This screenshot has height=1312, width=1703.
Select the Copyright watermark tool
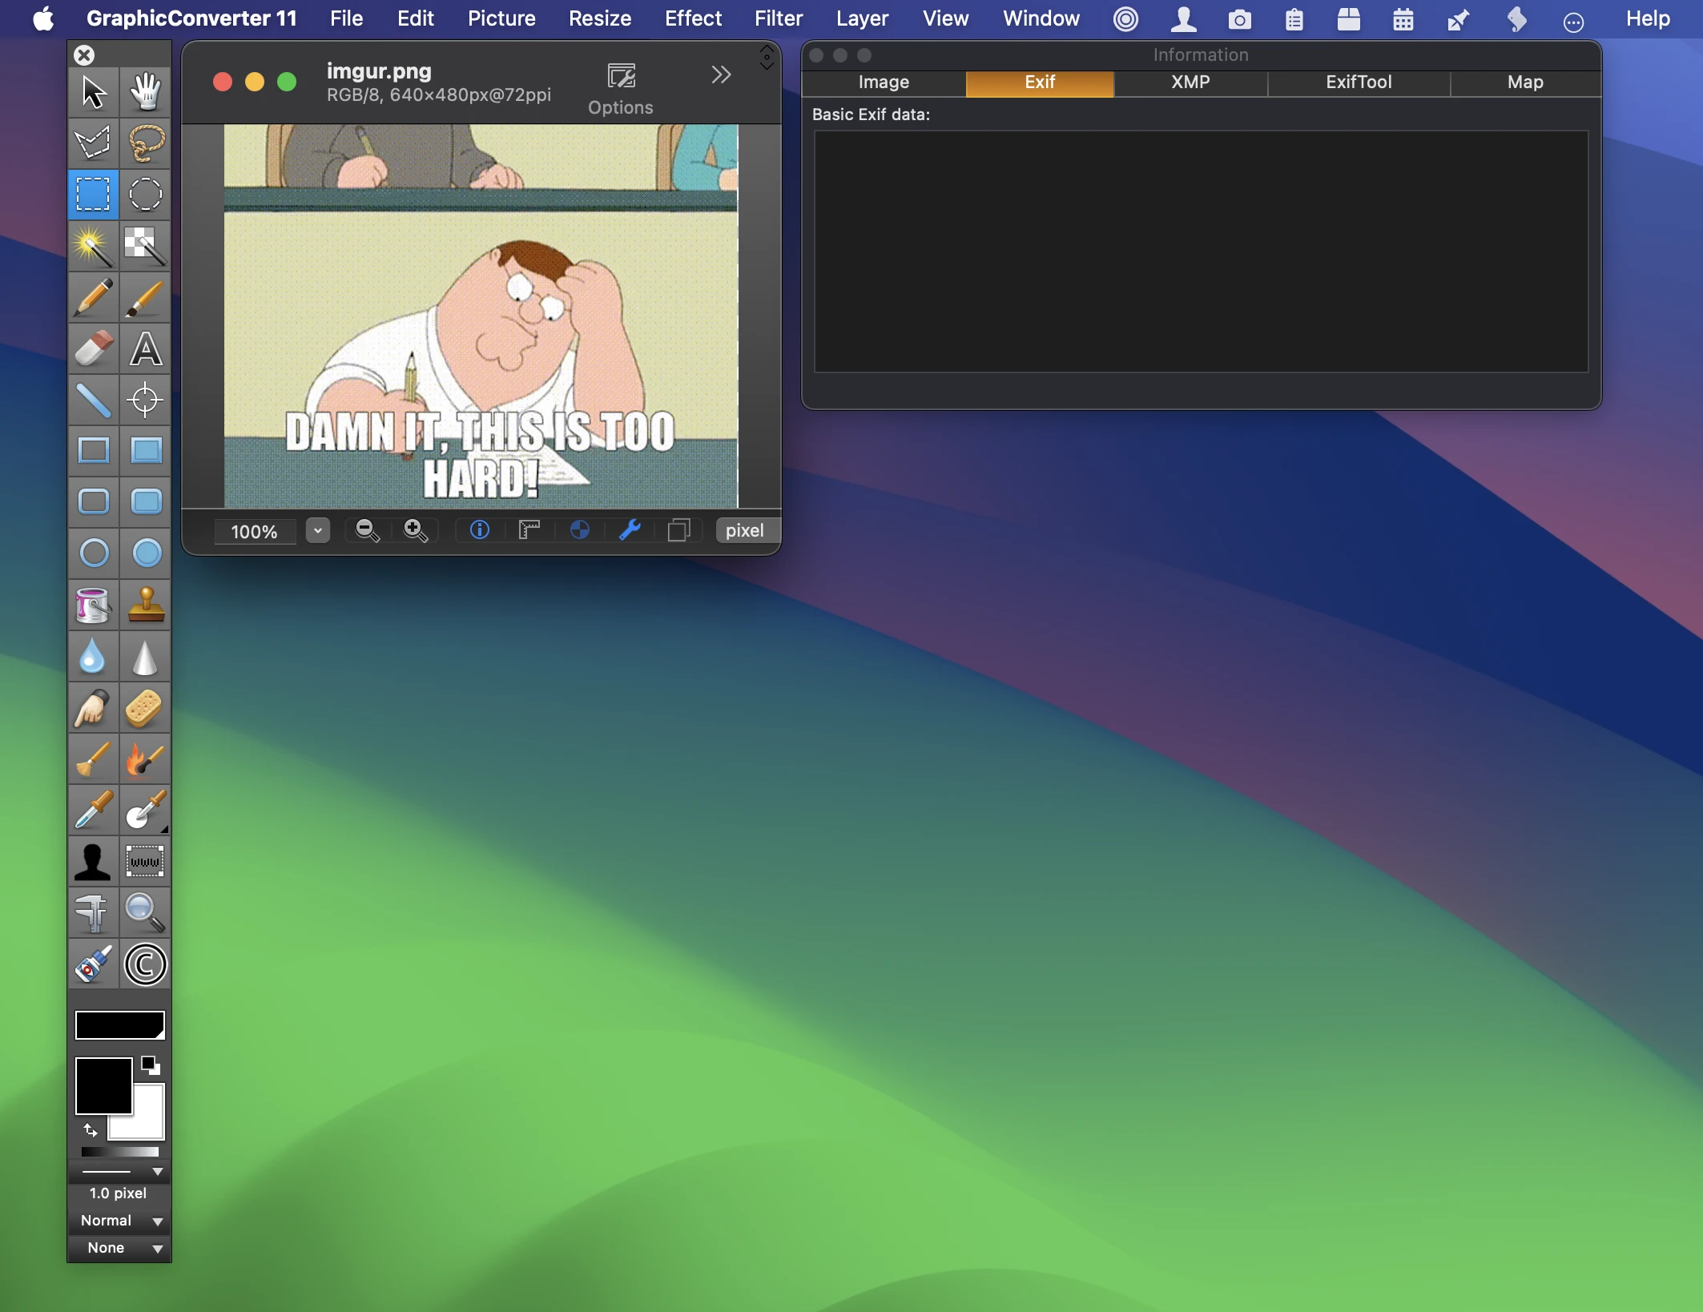[146, 964]
